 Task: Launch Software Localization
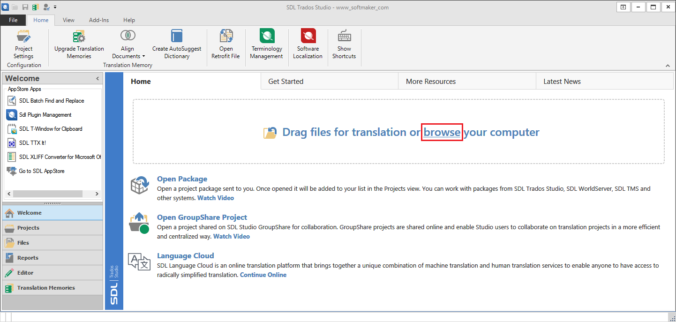308,45
